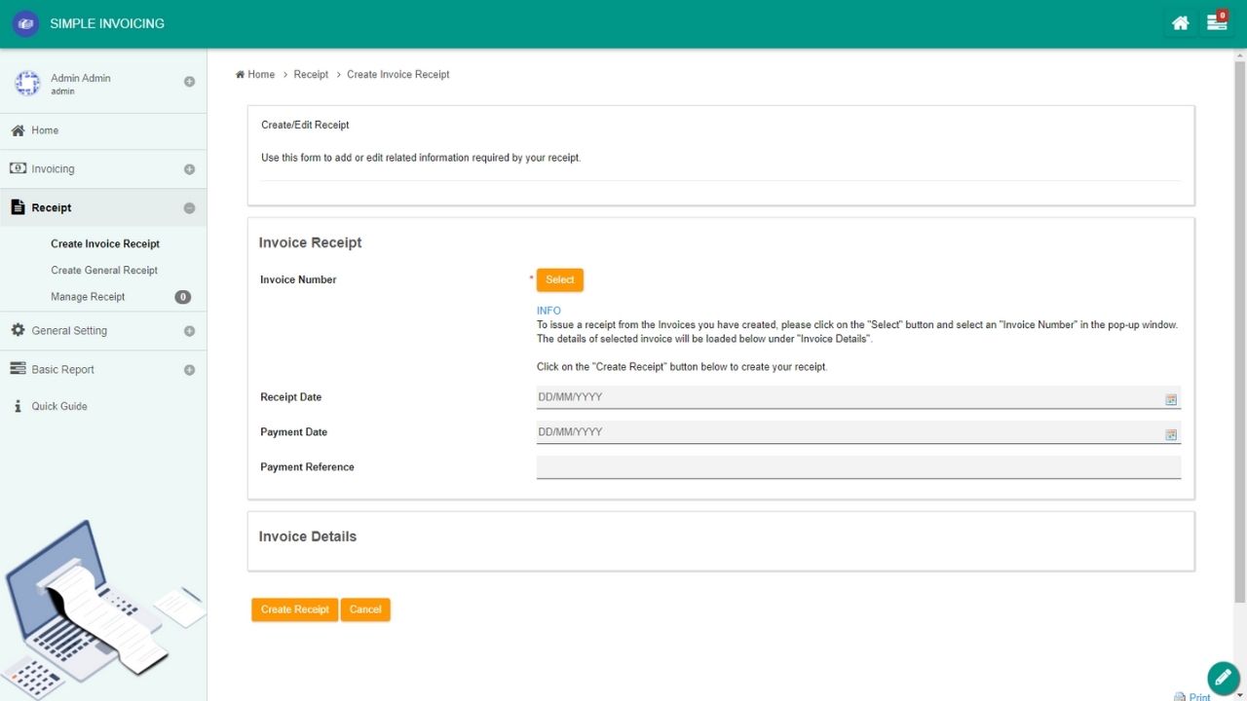Click the green pencil edit floating button
This screenshot has height=701, width=1247.
click(1223, 678)
